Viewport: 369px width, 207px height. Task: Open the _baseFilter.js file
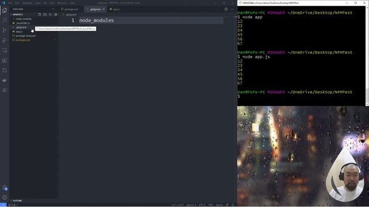point(22,23)
